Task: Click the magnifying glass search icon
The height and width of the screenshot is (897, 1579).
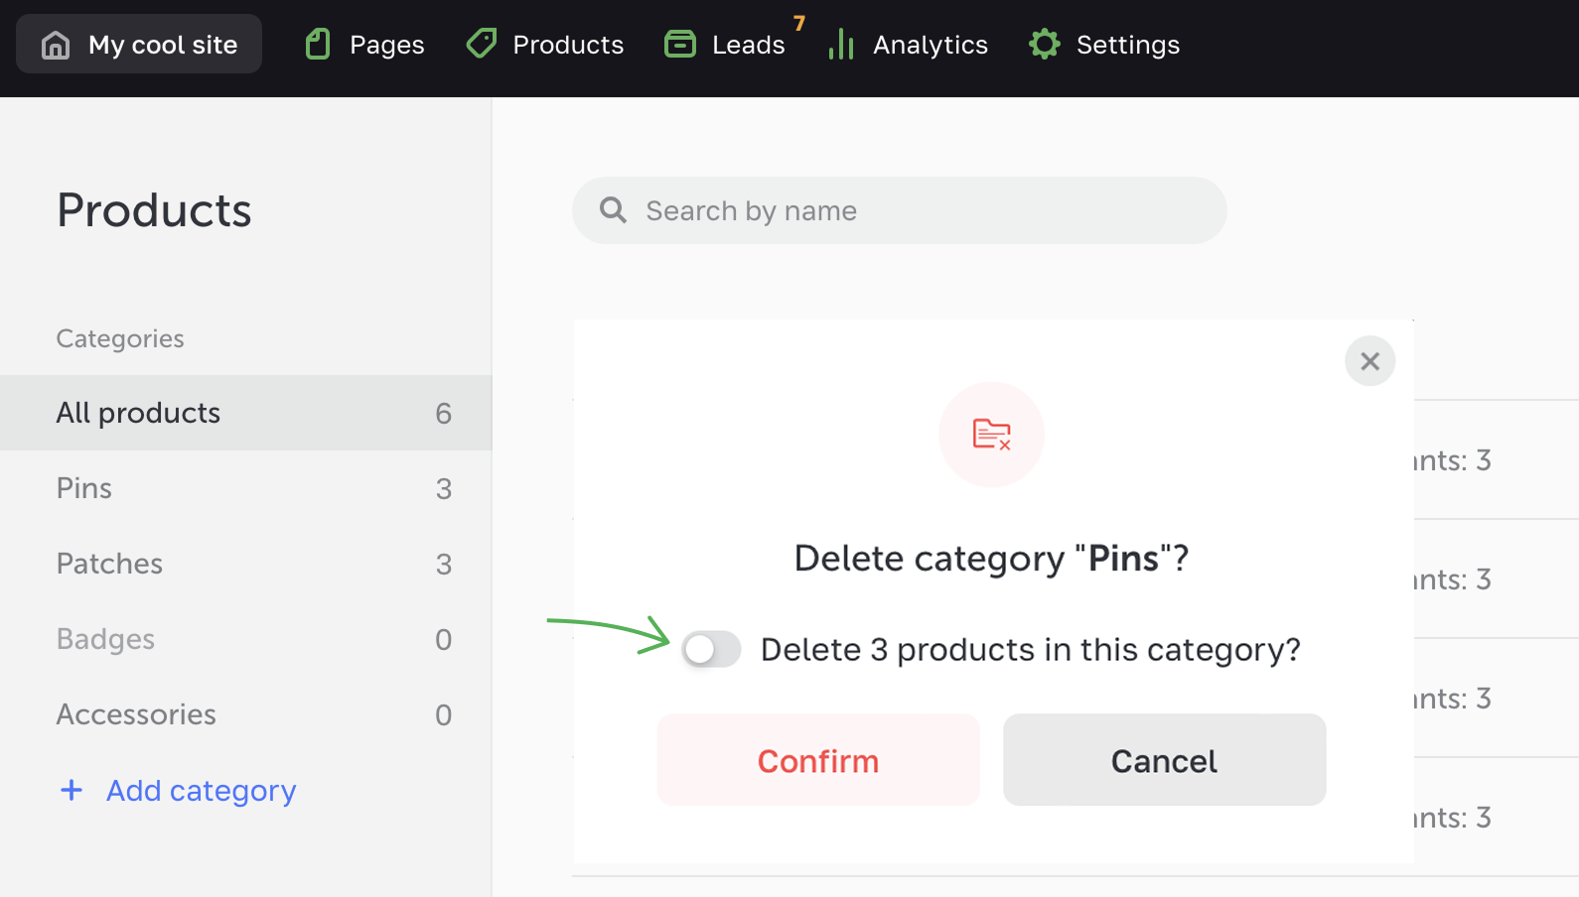Action: click(x=614, y=210)
